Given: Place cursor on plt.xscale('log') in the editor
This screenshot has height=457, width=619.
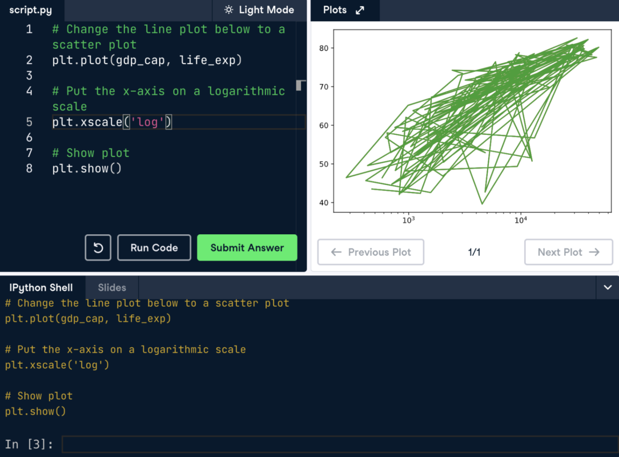Looking at the screenshot, I should (x=112, y=122).
